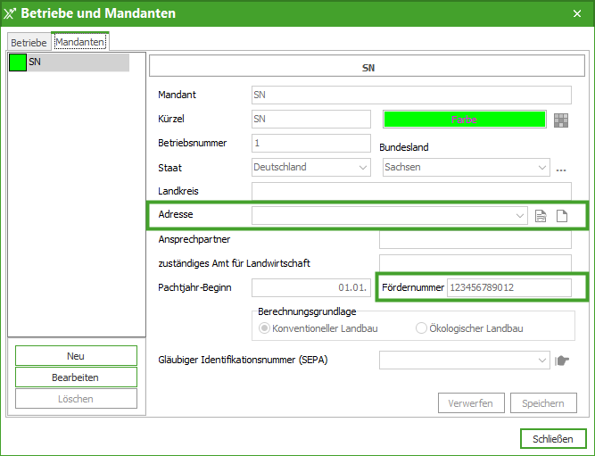
Task: Click the color palette grid icon
Action: (560, 120)
